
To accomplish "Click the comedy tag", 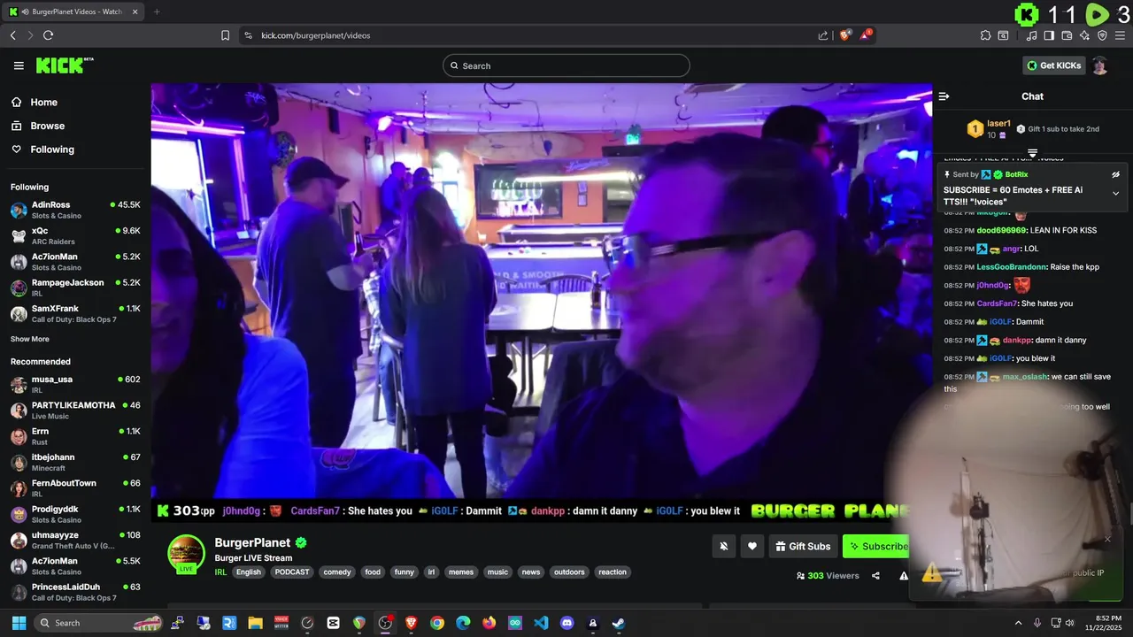I will tap(337, 572).
